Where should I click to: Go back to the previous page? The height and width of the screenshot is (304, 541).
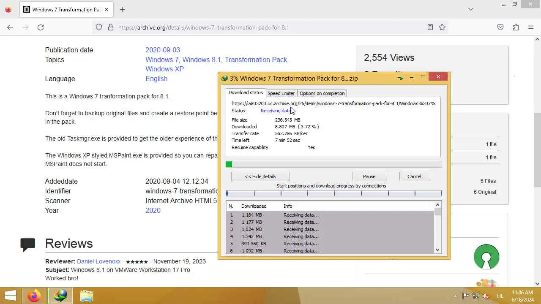pyautogui.click(x=10, y=27)
